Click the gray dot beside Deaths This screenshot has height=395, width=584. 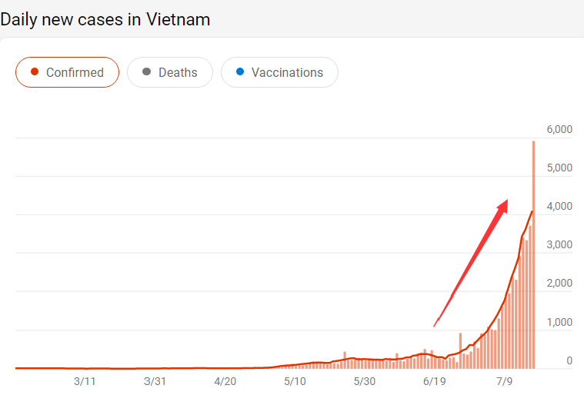146,73
